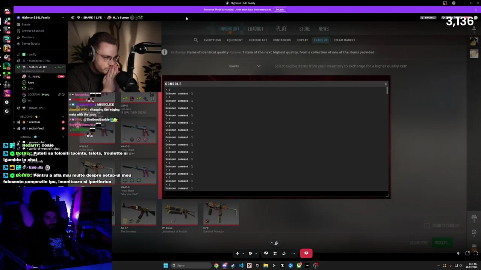Open Battle.net from taskbar
This screenshot has height=270, width=481.
click(290, 265)
